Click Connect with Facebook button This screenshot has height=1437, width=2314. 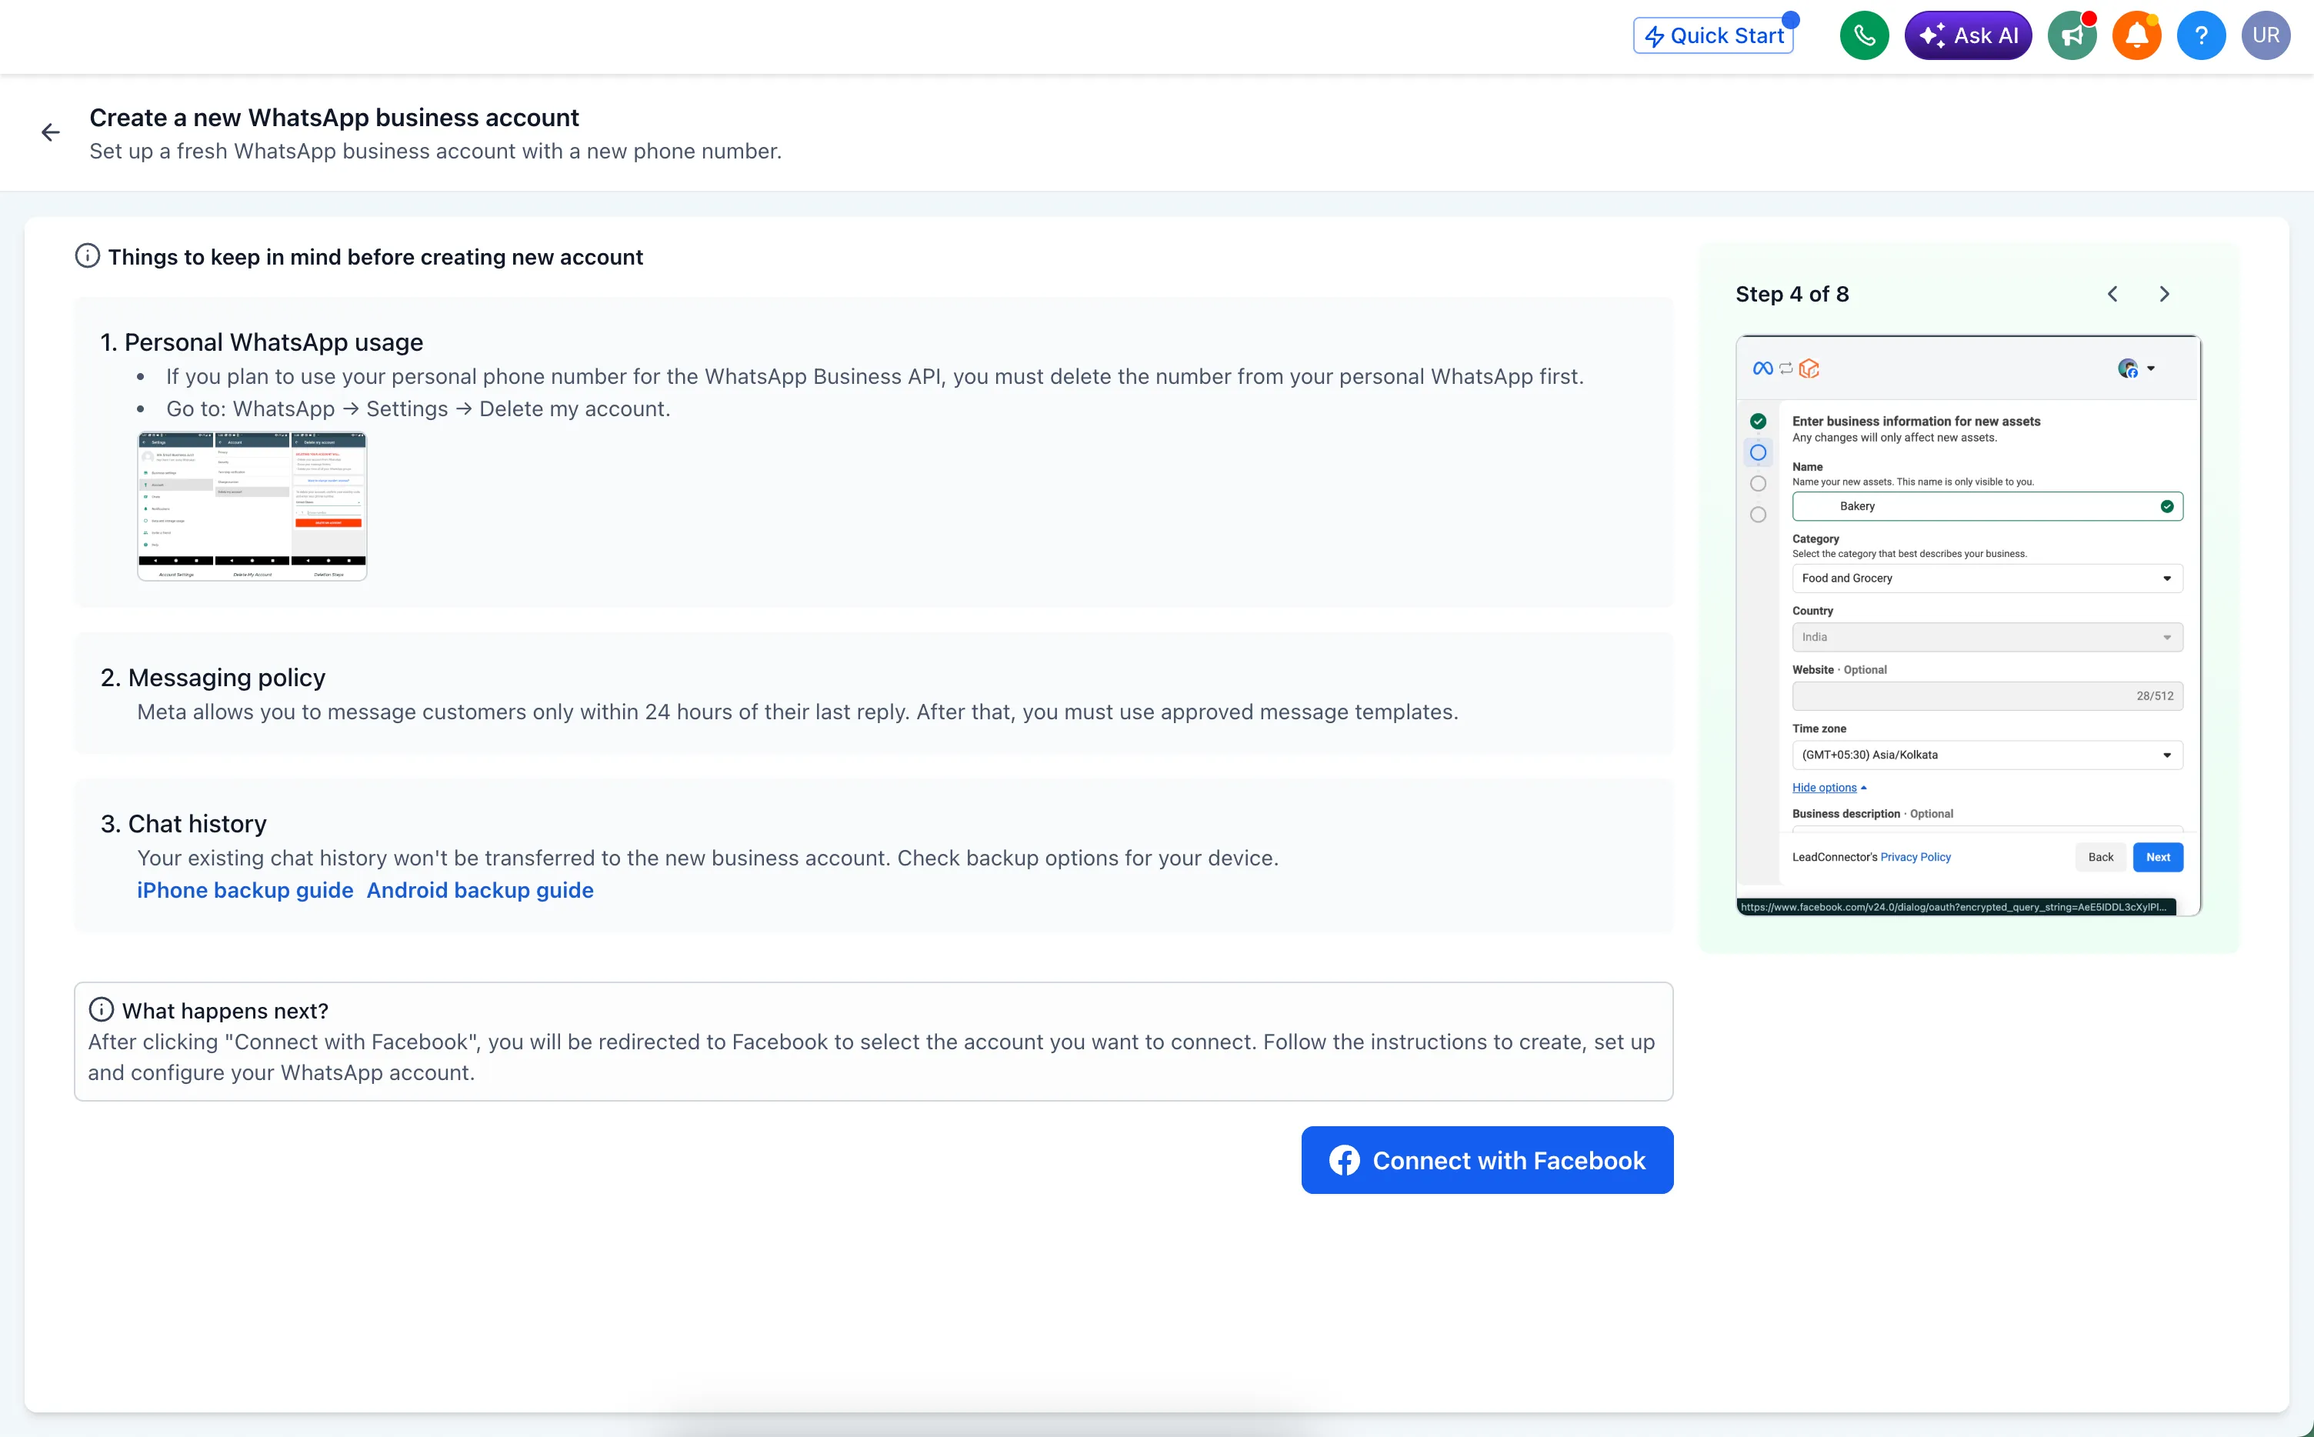[1487, 1160]
